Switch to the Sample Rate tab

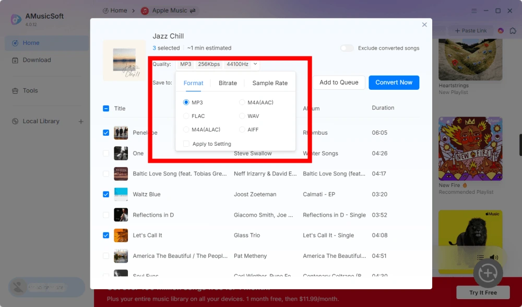pos(270,83)
